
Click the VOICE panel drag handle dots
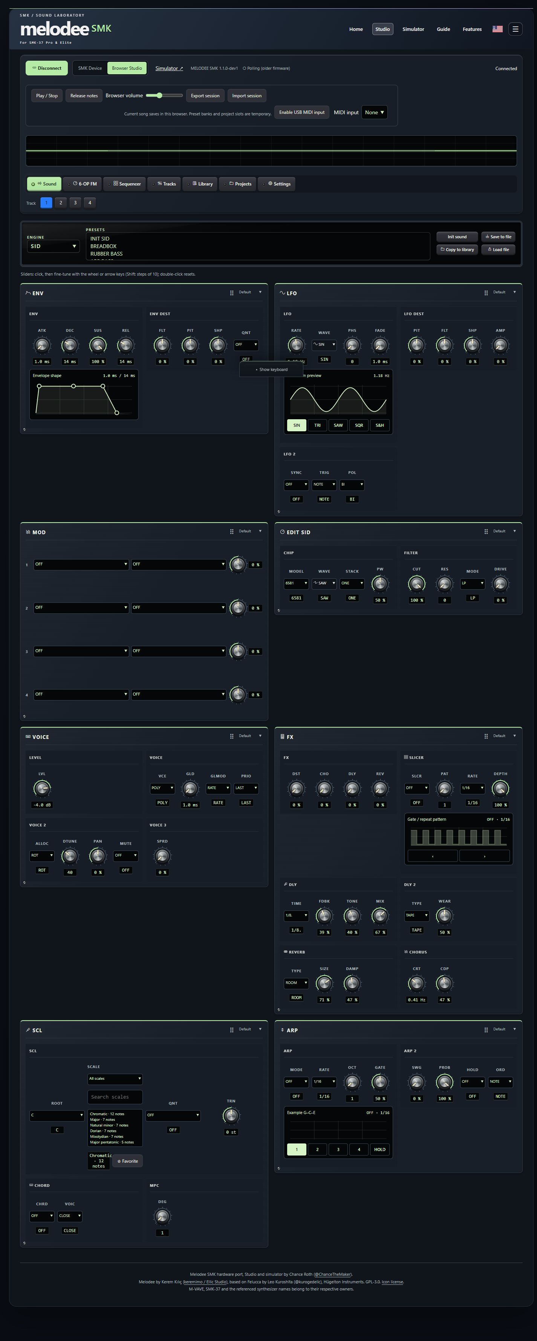[231, 736]
